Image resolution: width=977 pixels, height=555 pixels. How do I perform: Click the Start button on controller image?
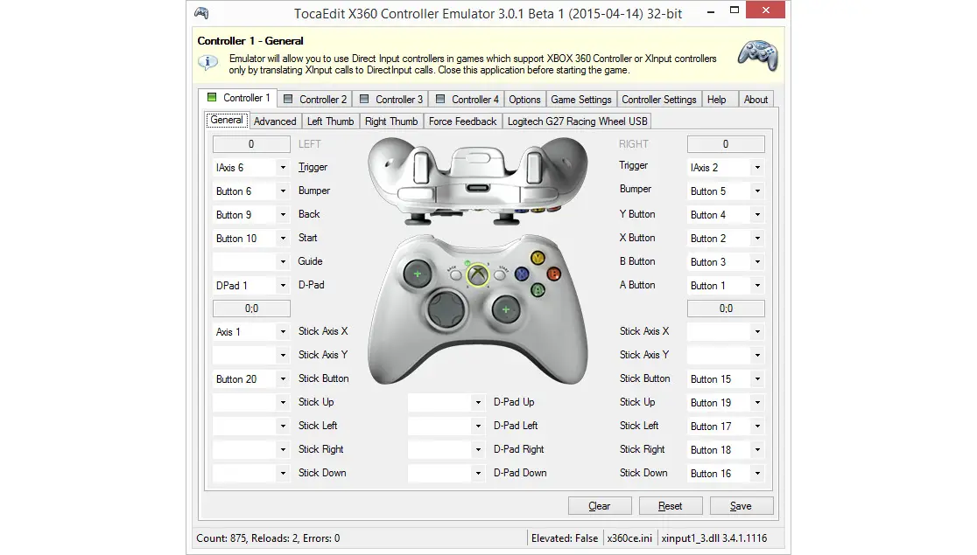pos(500,274)
